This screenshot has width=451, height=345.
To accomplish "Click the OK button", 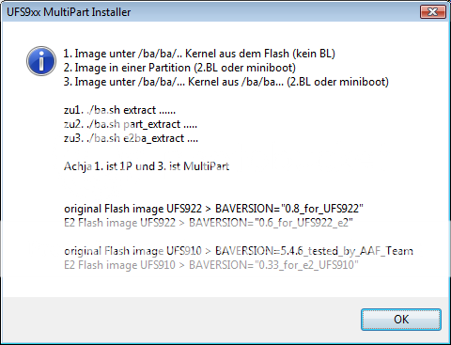I will (x=401, y=320).
